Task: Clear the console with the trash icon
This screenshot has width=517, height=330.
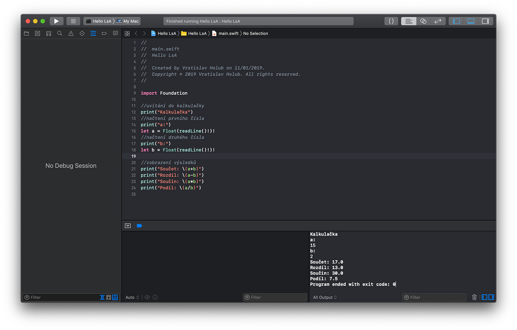Action: point(474,297)
